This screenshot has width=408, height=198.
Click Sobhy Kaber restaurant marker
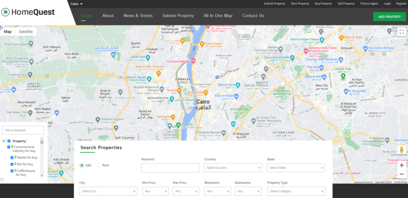tap(202, 44)
